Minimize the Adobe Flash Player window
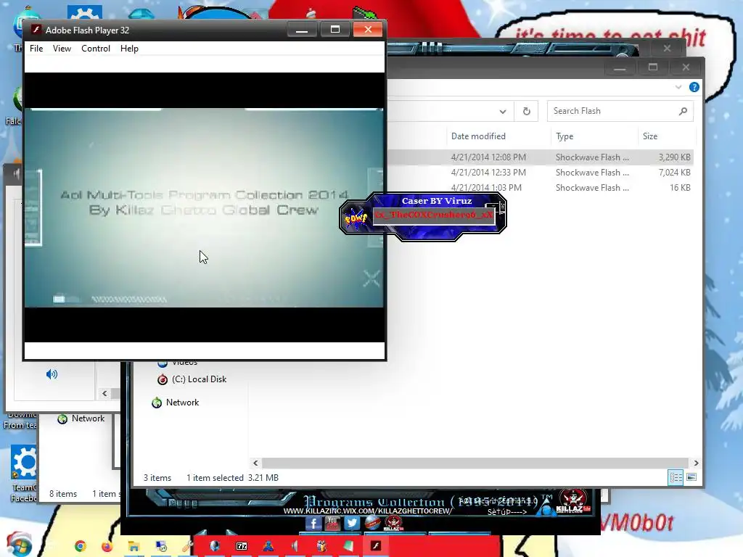Image resolution: width=743 pixels, height=557 pixels. click(x=302, y=29)
